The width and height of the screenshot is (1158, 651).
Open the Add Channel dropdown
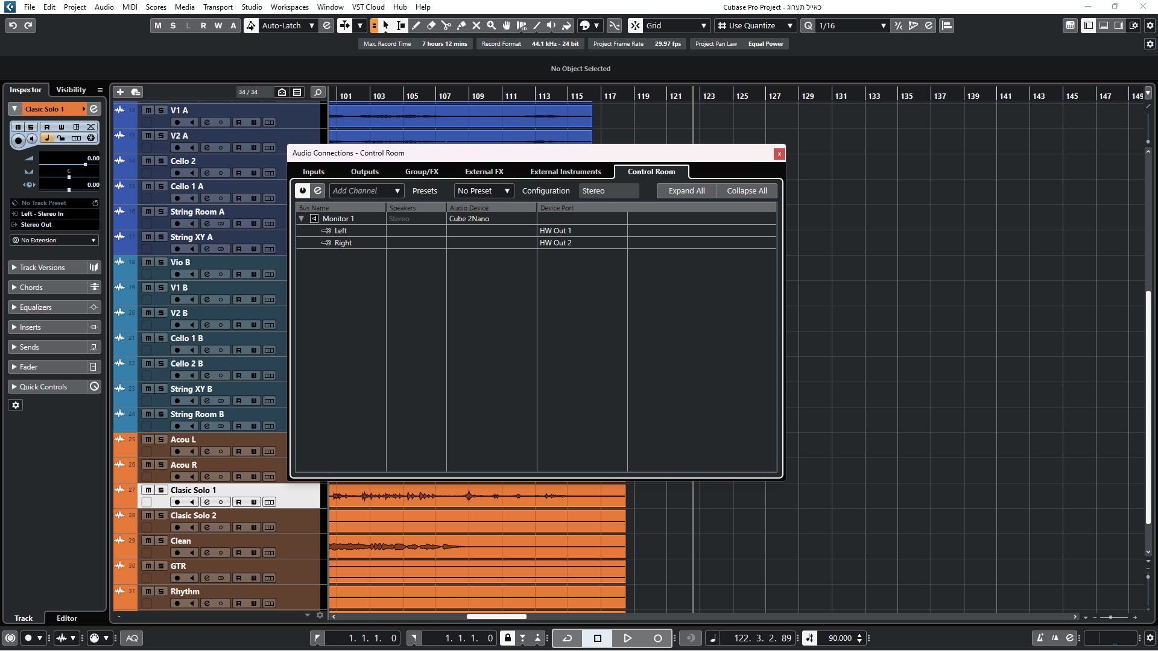click(x=366, y=190)
